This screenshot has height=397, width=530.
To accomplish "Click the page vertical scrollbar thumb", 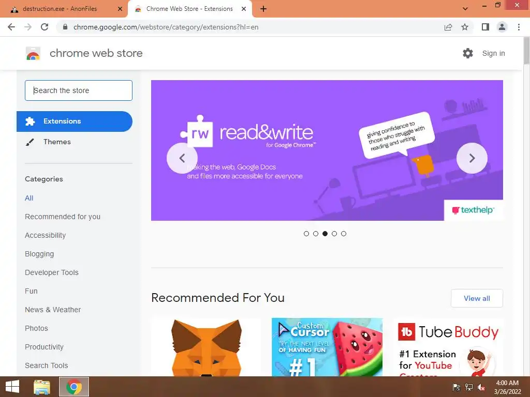I will pyautogui.click(x=526, y=51).
